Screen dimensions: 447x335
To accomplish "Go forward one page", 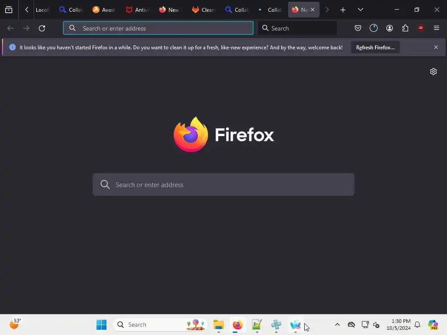I will click(x=26, y=28).
